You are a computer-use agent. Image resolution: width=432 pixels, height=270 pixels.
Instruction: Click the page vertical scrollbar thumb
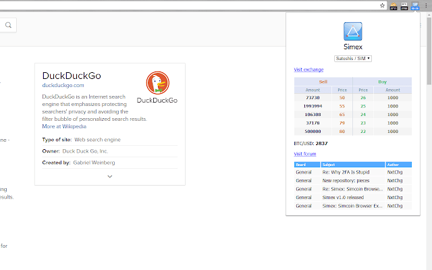tap(429, 51)
